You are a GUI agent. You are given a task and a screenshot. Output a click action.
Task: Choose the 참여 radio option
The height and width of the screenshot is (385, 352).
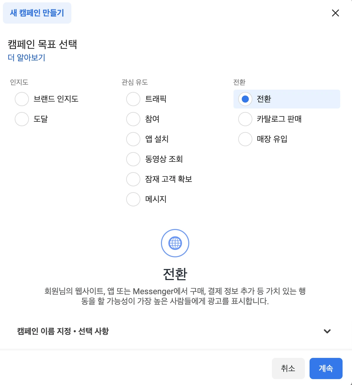point(133,119)
